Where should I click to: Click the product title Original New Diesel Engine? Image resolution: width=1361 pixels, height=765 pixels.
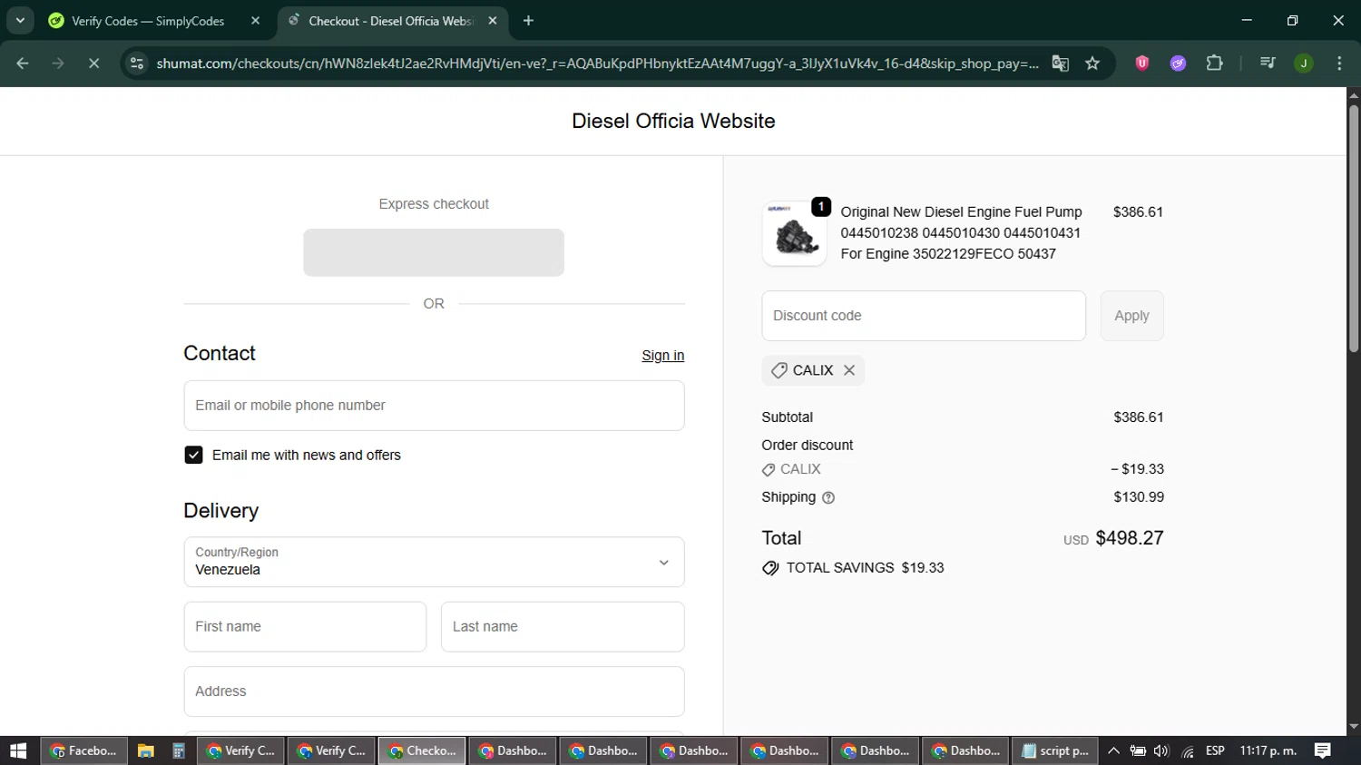[961, 232]
